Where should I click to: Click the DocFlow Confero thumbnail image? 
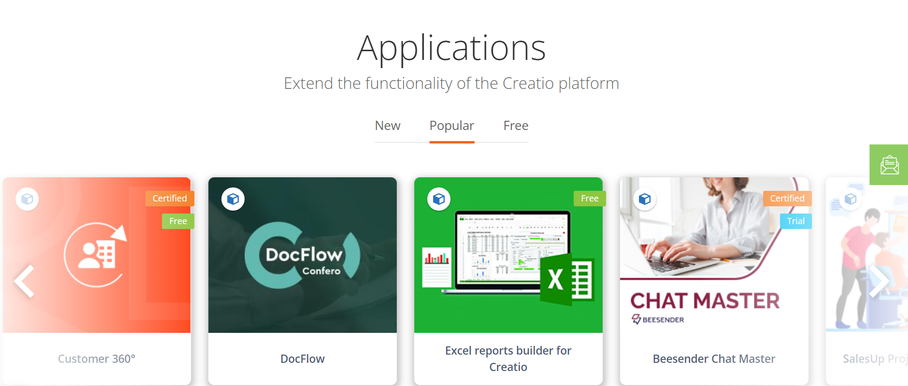tap(303, 255)
